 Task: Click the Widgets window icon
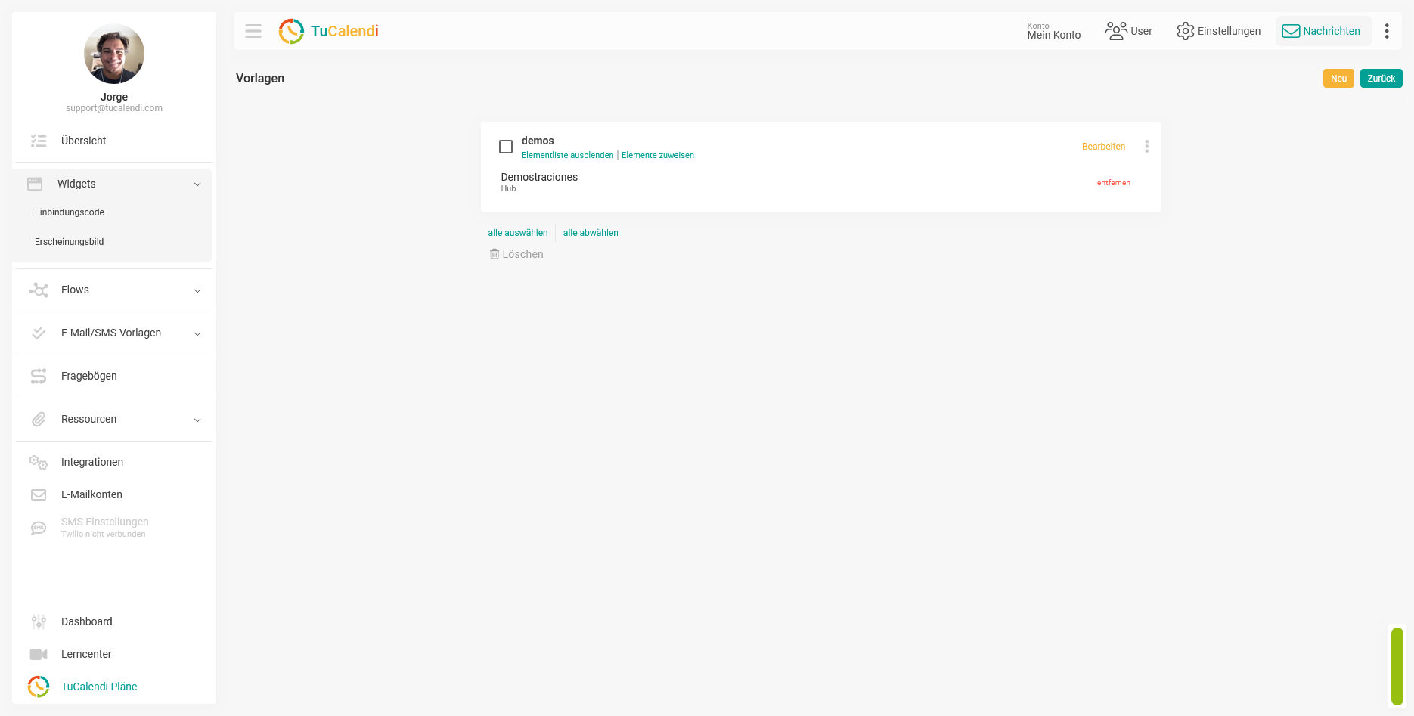35,184
